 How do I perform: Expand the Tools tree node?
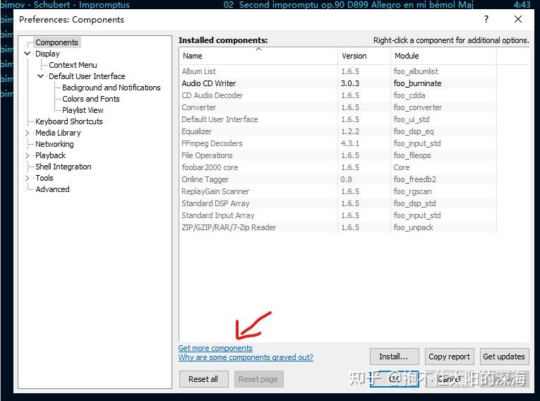pyautogui.click(x=28, y=178)
